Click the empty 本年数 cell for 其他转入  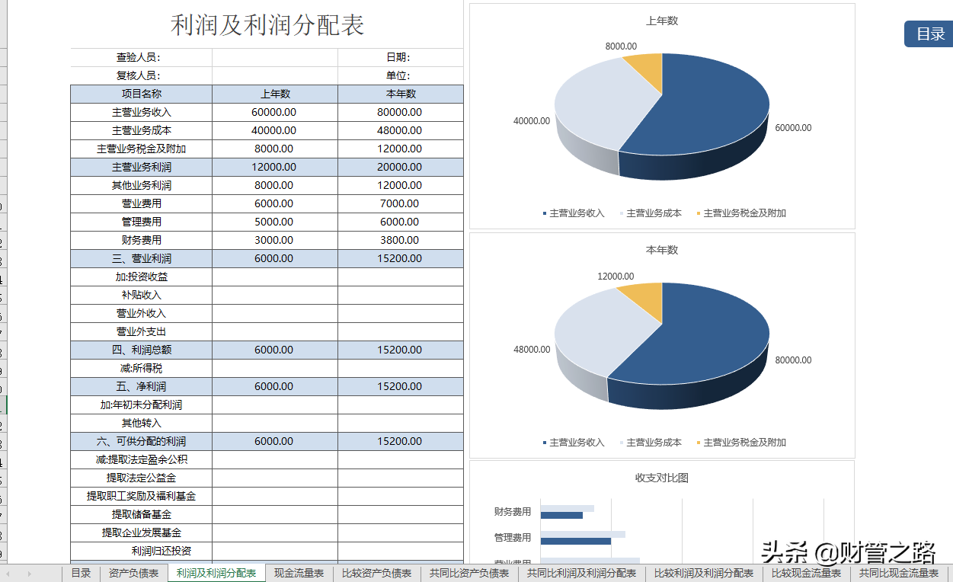[401, 423]
